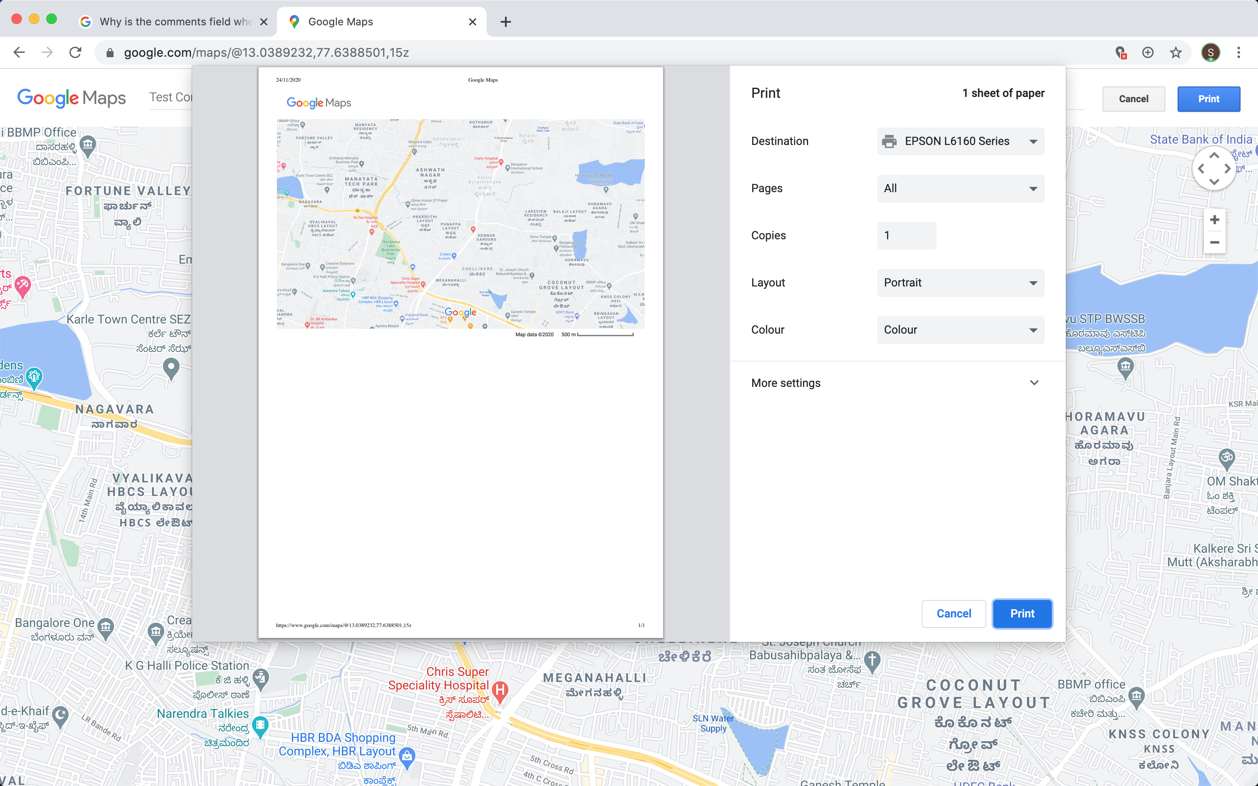This screenshot has width=1258, height=786.
Task: Reload the current page
Action: [x=76, y=52]
